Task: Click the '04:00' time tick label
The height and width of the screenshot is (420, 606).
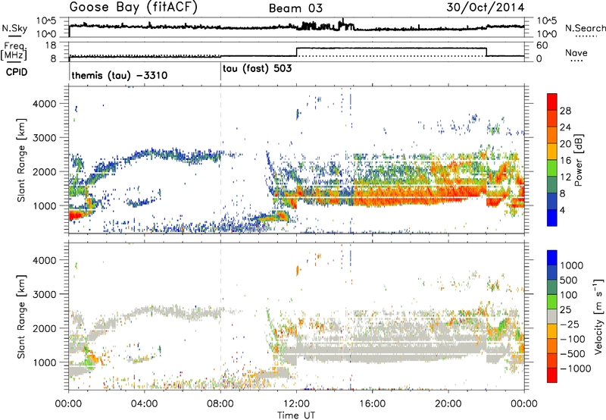Action: 145,404
